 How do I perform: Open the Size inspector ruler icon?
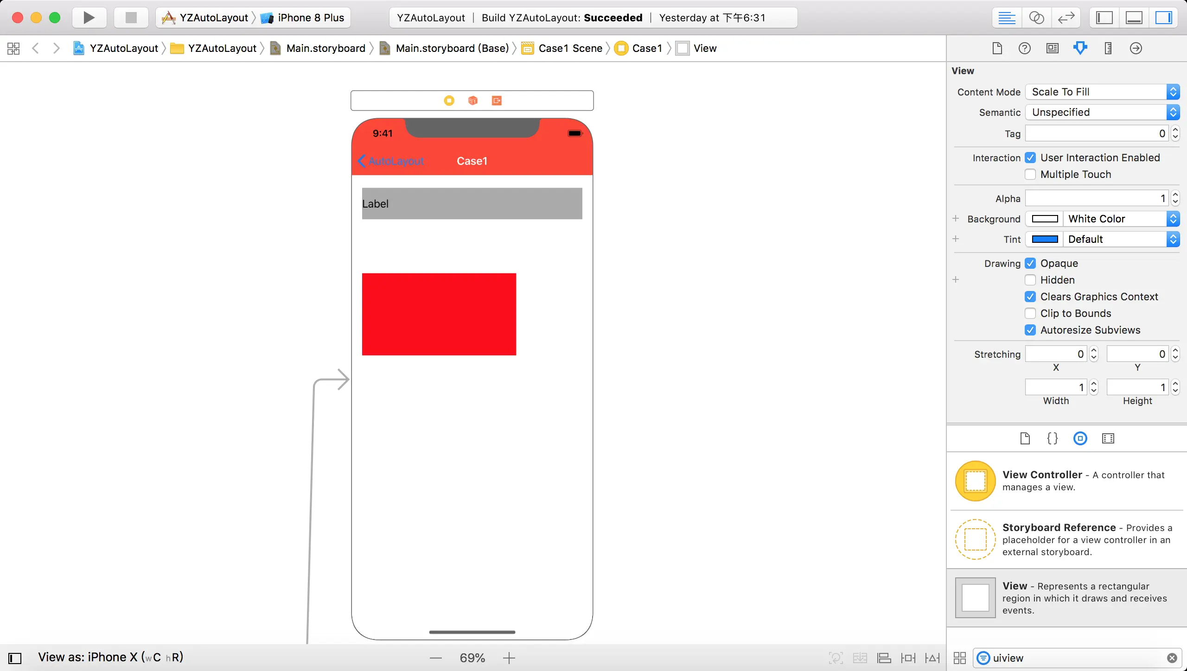coord(1108,48)
